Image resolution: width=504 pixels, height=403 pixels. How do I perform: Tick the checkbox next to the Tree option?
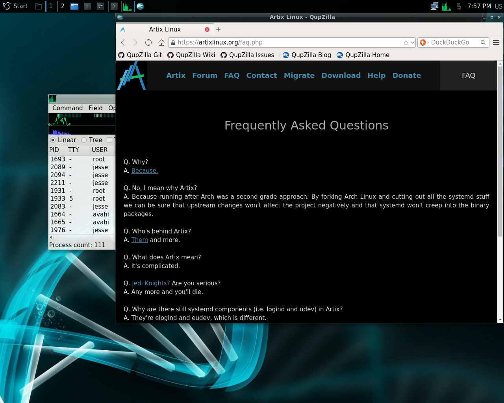pyautogui.click(x=109, y=140)
